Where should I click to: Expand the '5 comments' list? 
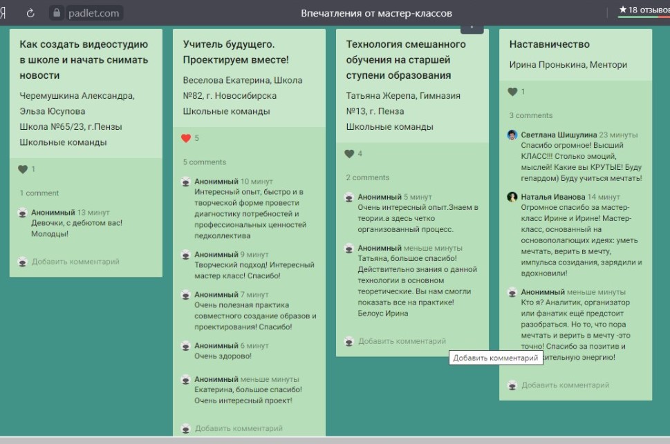(x=204, y=162)
